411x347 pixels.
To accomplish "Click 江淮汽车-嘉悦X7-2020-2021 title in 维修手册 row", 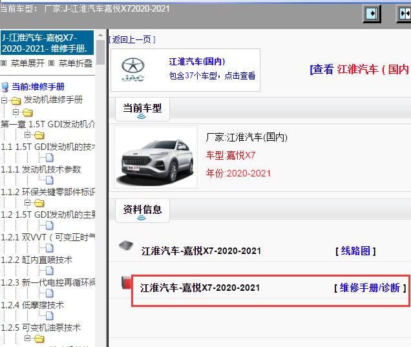I will point(200,288).
